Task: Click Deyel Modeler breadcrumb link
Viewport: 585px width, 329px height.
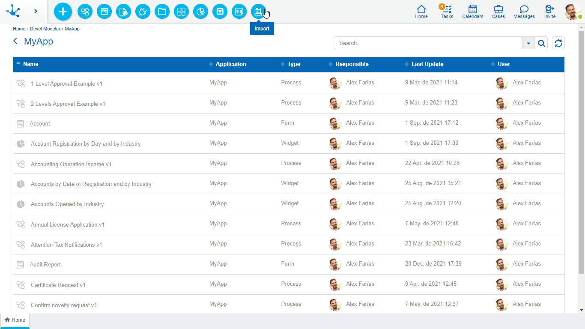Action: [x=45, y=29]
